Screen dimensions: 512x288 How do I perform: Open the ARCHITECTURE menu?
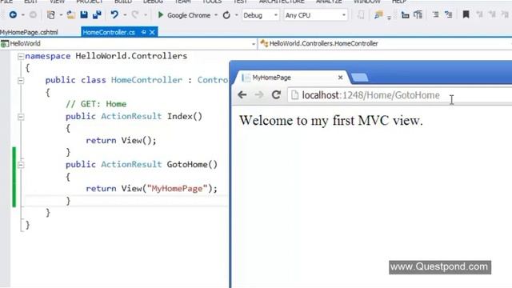(282, 2)
